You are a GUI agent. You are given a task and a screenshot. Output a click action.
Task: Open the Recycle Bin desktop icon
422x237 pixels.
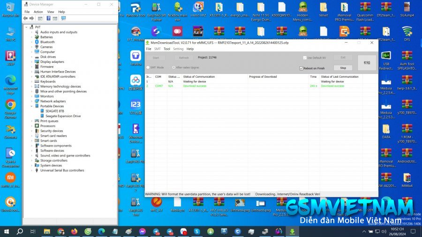click(x=10, y=10)
